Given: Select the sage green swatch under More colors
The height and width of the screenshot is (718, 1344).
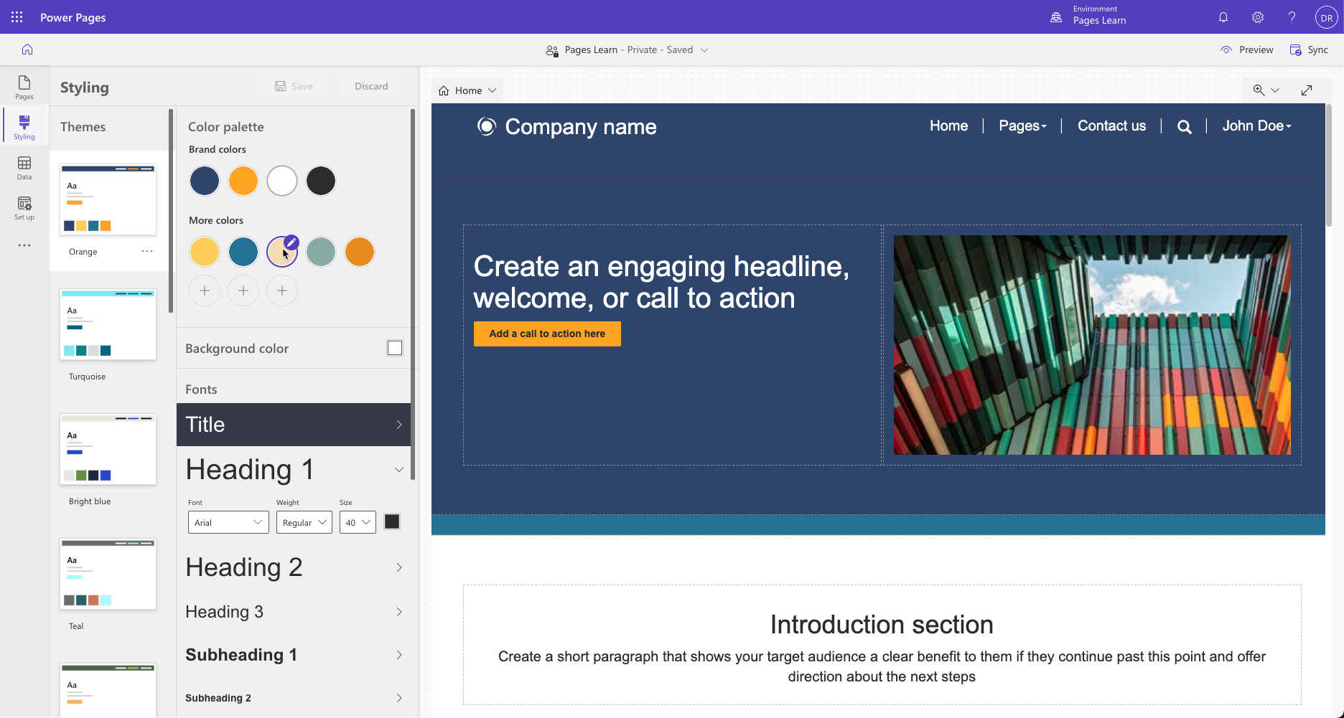Looking at the screenshot, I should (x=321, y=252).
